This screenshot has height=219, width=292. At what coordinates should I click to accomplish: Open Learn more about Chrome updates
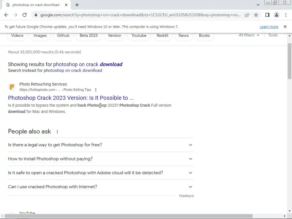(x=269, y=27)
